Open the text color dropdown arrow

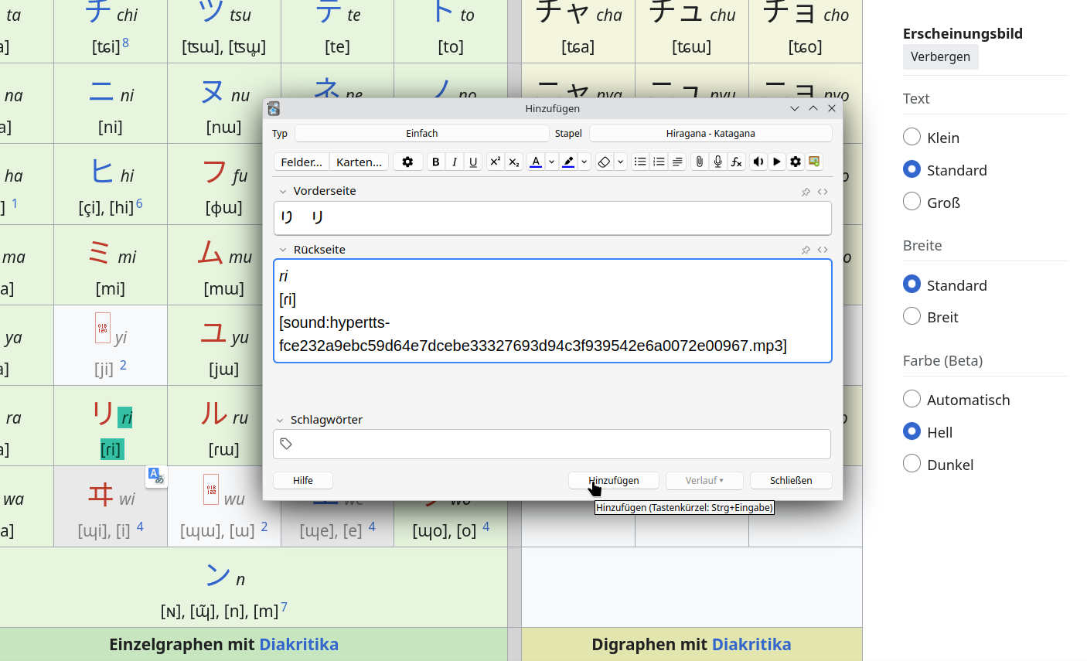coord(550,162)
